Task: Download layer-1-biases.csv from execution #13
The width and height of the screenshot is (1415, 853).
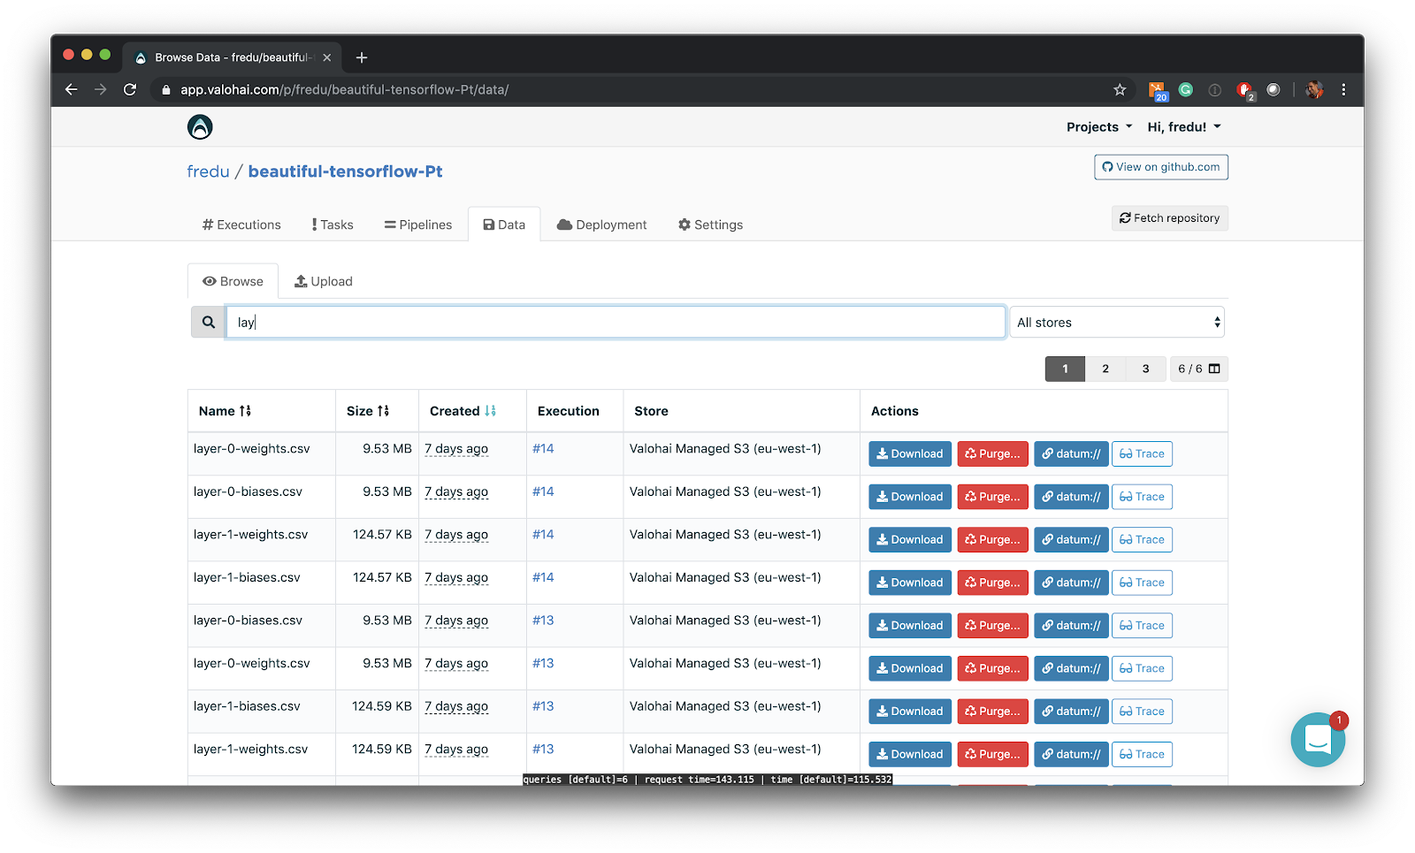Action: pos(910,711)
